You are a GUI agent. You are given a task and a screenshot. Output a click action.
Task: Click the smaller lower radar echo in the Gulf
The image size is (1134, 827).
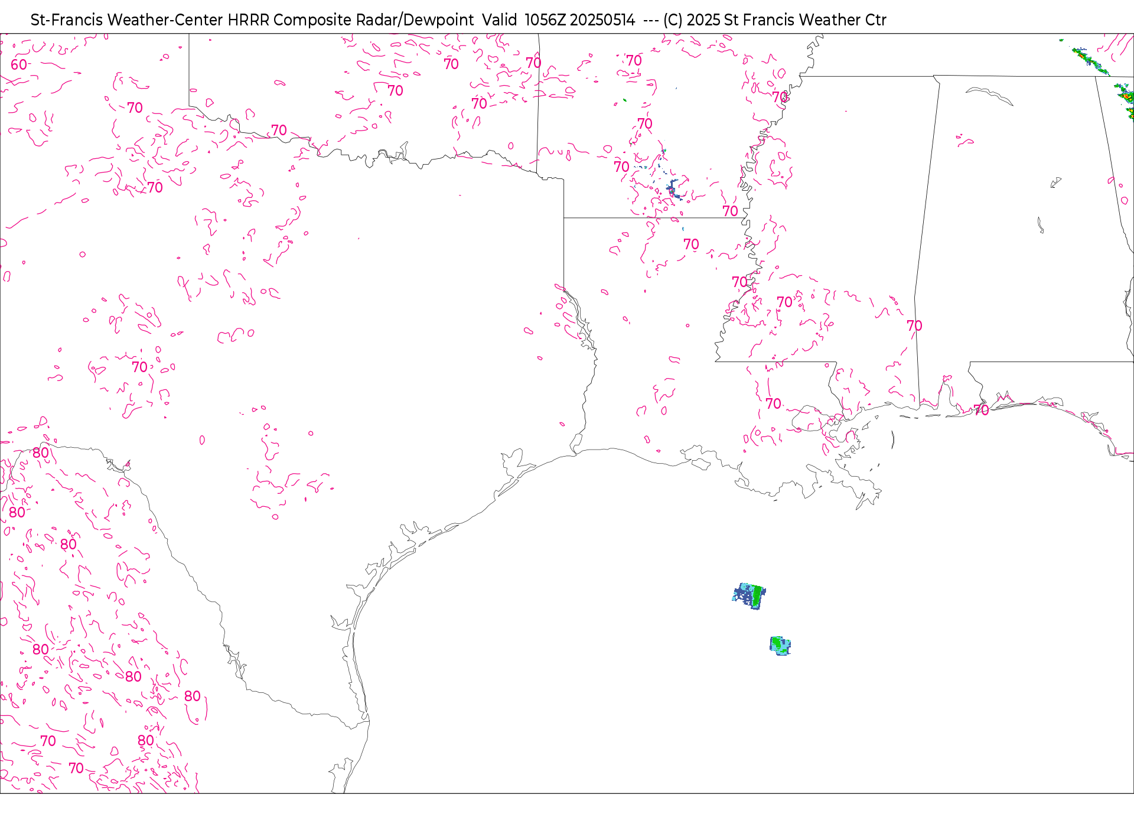click(x=780, y=646)
